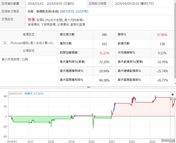Click the scrollbar down arrow of stats panel
176x143 pixels.
[175, 84]
